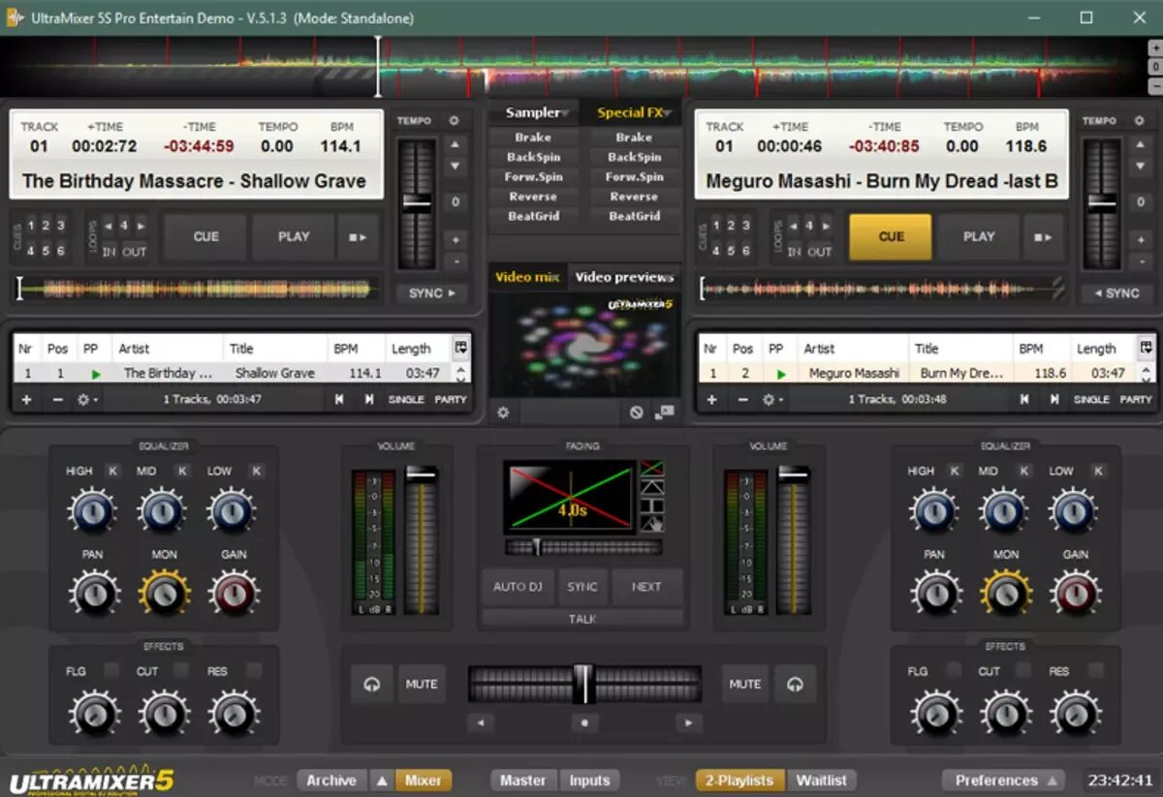1163x797 pixels.
Task: Click left channel headphone monitor icon
Action: tap(371, 684)
